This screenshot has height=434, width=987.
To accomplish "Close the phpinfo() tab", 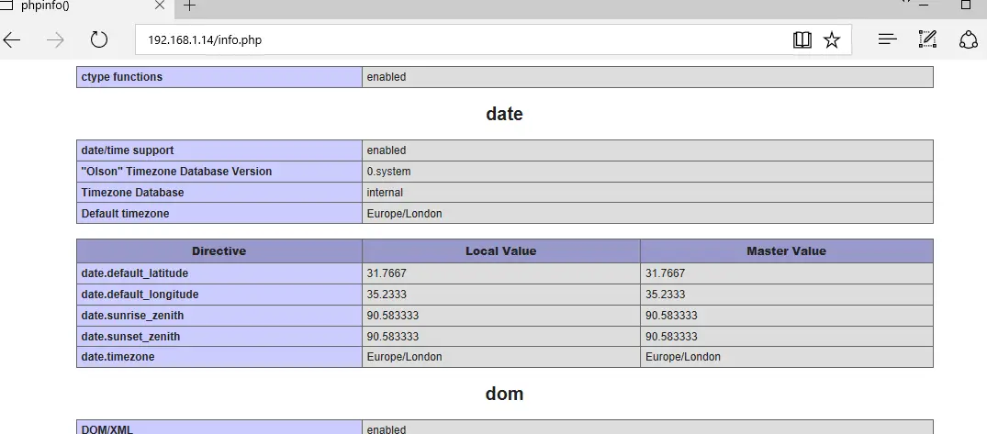I will point(159,6).
